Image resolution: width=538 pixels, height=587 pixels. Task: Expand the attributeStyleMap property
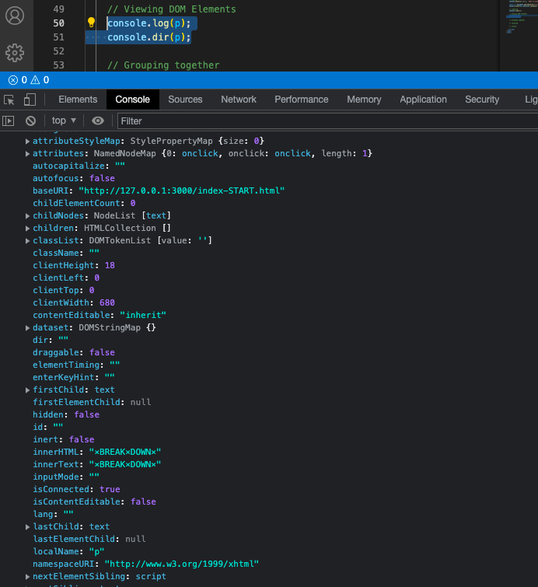(x=28, y=141)
